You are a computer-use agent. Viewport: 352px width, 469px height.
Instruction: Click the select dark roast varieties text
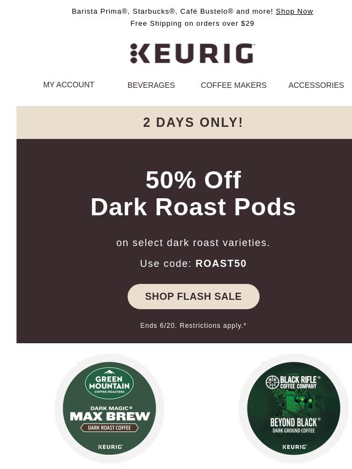(x=193, y=243)
